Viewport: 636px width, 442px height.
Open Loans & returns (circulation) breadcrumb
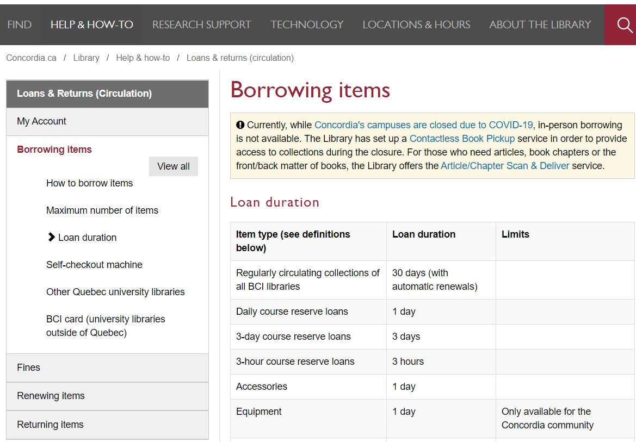[240, 58]
